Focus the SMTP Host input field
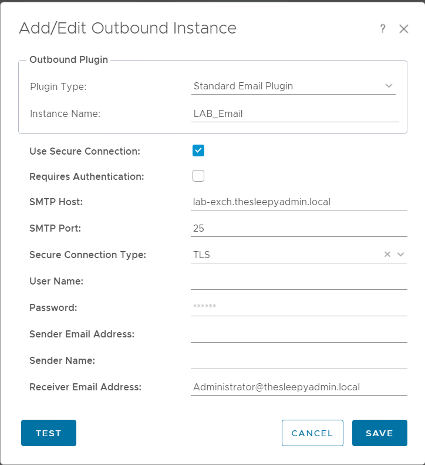The width and height of the screenshot is (425, 465). (299, 202)
